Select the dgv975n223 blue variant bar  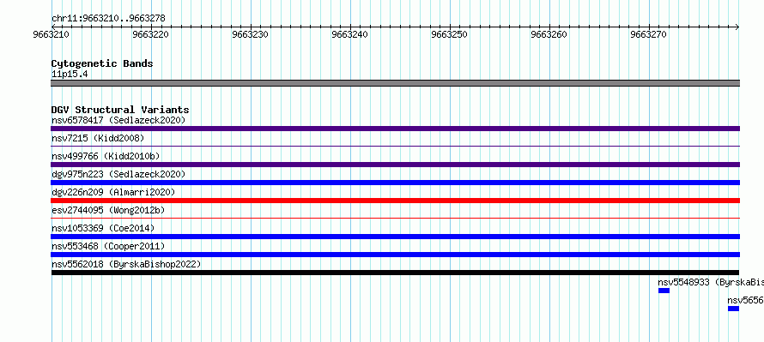[395, 183]
